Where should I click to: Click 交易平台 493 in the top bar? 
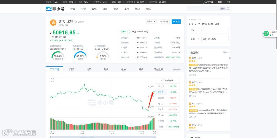point(100,2)
